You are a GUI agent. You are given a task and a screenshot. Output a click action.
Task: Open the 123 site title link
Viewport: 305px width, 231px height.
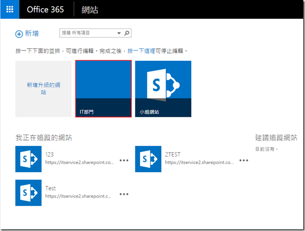[x=49, y=154]
